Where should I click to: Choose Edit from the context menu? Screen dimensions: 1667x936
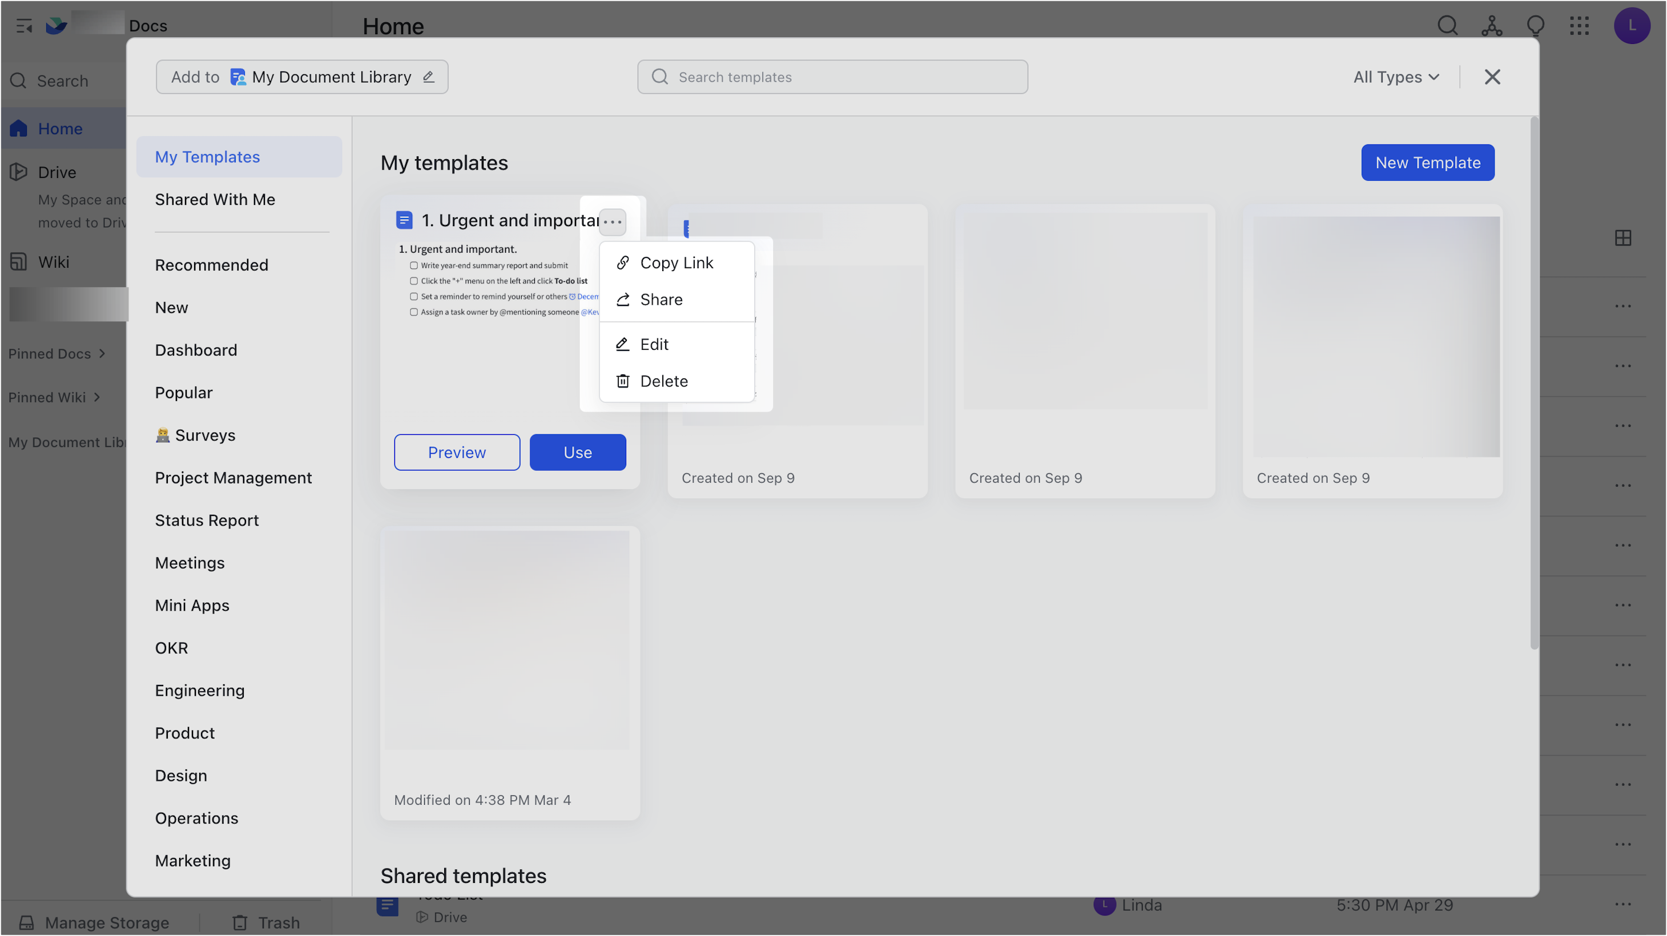pyautogui.click(x=677, y=344)
